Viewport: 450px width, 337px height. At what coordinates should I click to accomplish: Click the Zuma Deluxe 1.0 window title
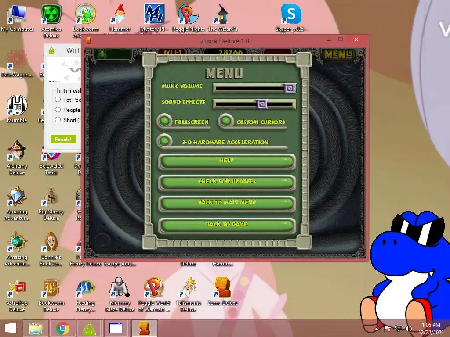[225, 41]
